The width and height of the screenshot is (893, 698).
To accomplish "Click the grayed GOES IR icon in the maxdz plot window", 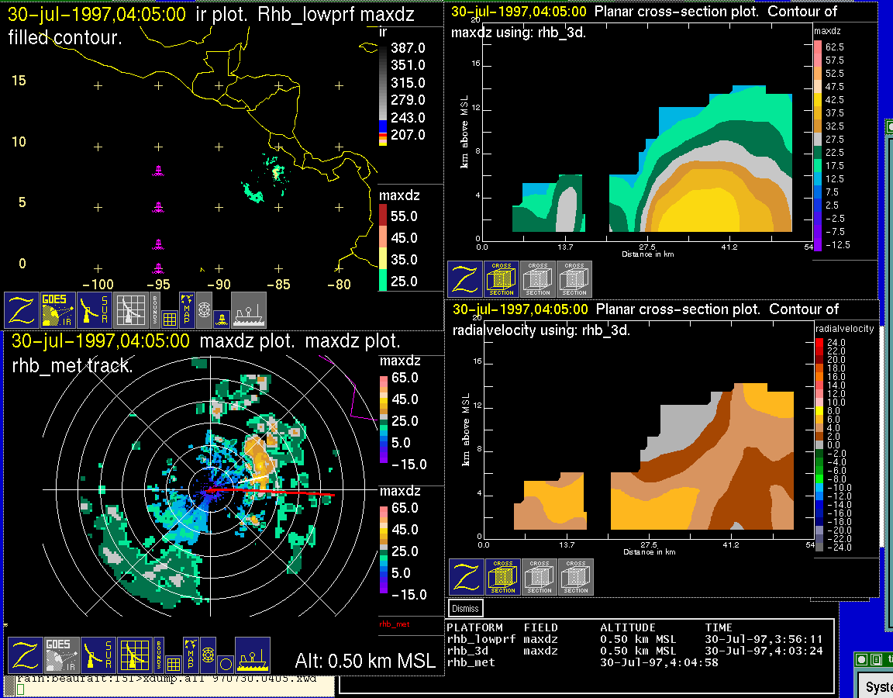I will tap(60, 655).
